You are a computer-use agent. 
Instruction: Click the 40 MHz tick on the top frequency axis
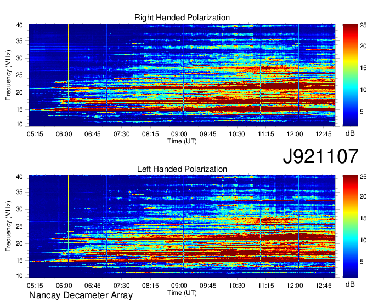point(19,25)
